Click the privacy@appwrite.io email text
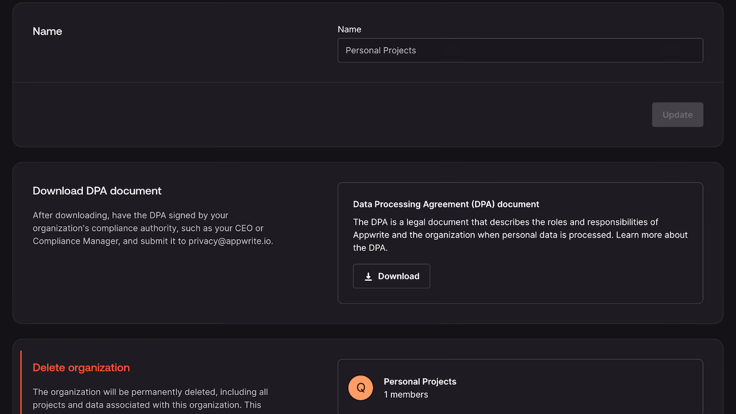Viewport: 736px width, 414px height. [x=231, y=241]
